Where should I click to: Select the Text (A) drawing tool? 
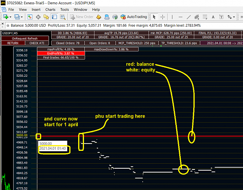pos(213,17)
